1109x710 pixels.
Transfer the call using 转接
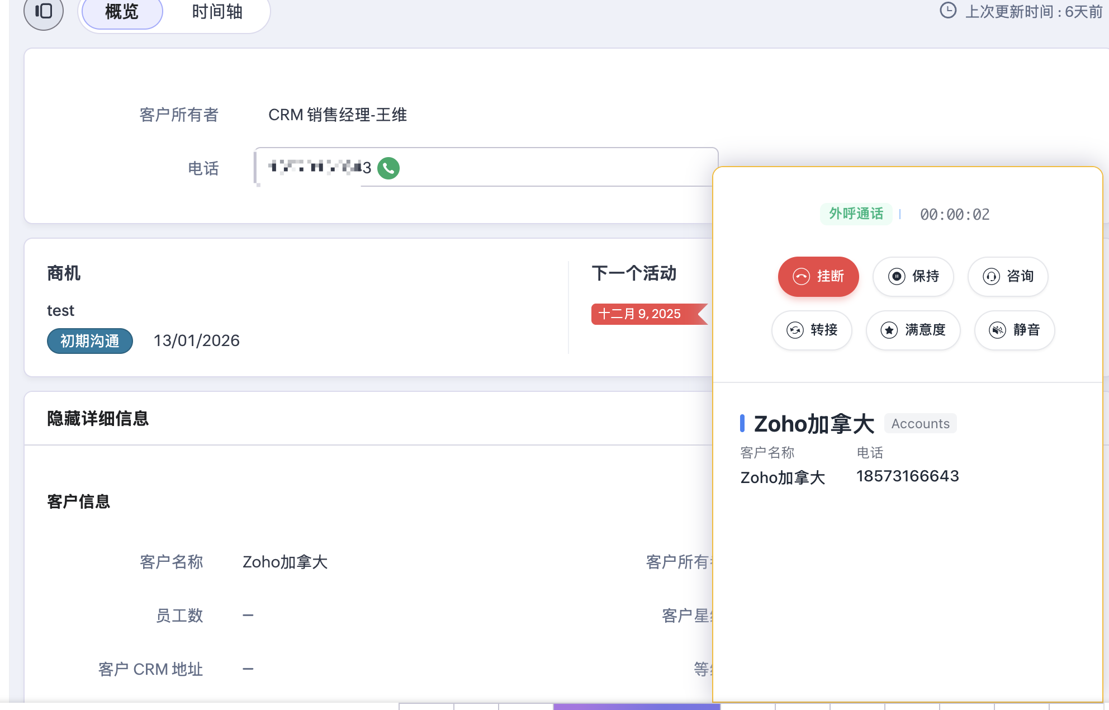coord(812,330)
